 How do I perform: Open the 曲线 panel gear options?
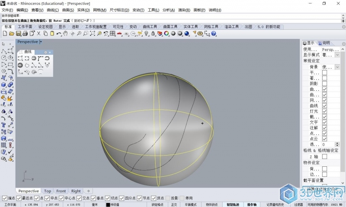coord(45,52)
